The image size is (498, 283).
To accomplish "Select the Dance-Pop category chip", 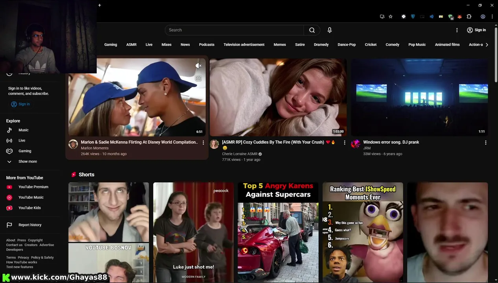I will coord(347,45).
